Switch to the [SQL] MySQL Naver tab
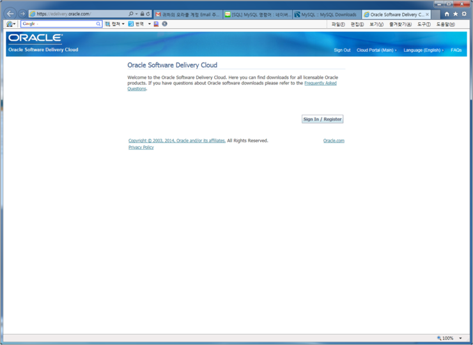 click(x=258, y=15)
